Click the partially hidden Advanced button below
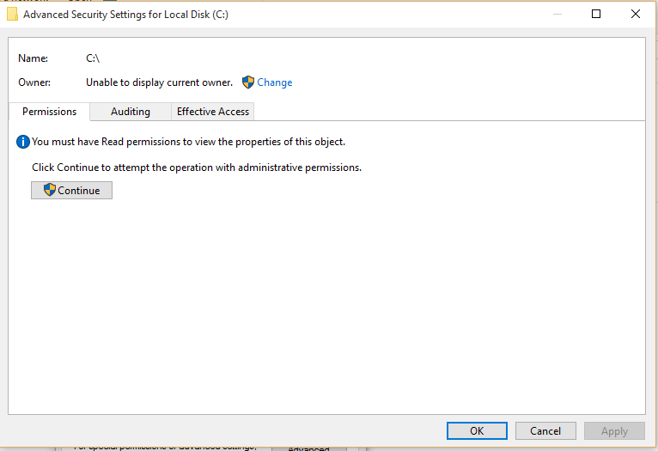This screenshot has width=658, height=451. pyautogui.click(x=308, y=448)
